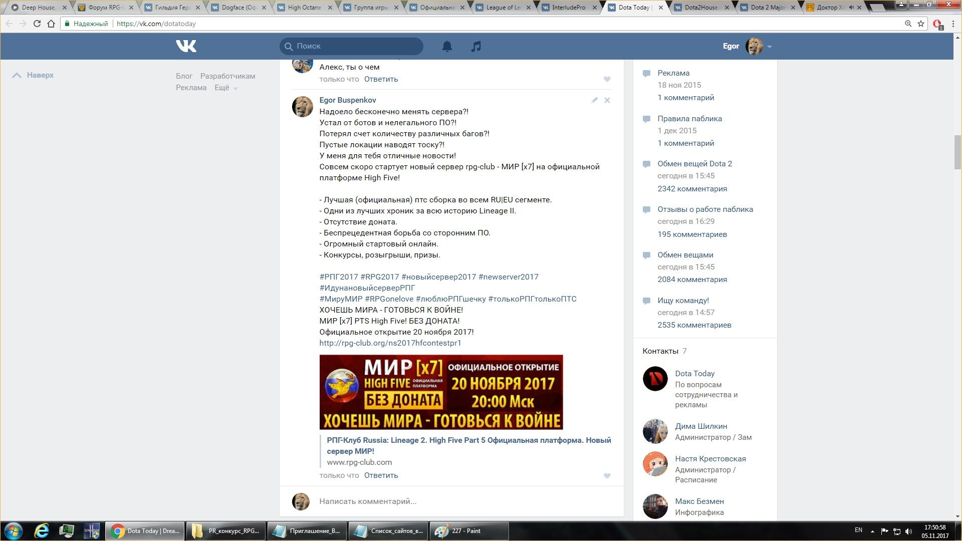This screenshot has height=541, width=962.
Task: Open Дима Шилкин's avatar
Action: [655, 431]
